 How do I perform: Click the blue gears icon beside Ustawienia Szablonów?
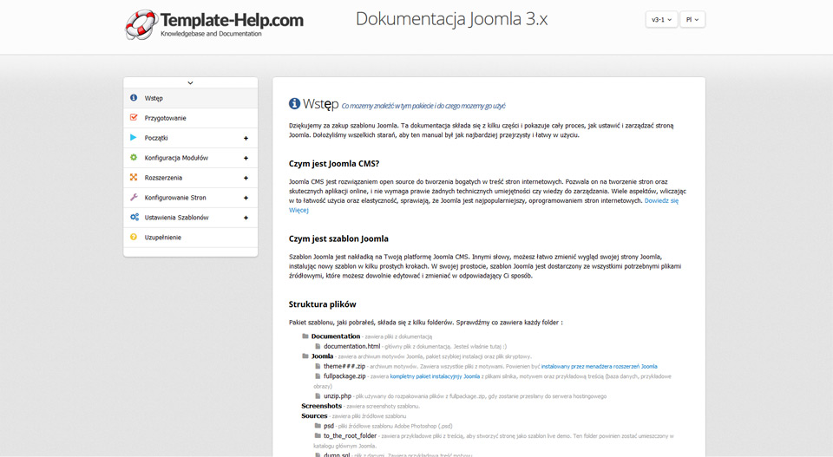pos(134,217)
